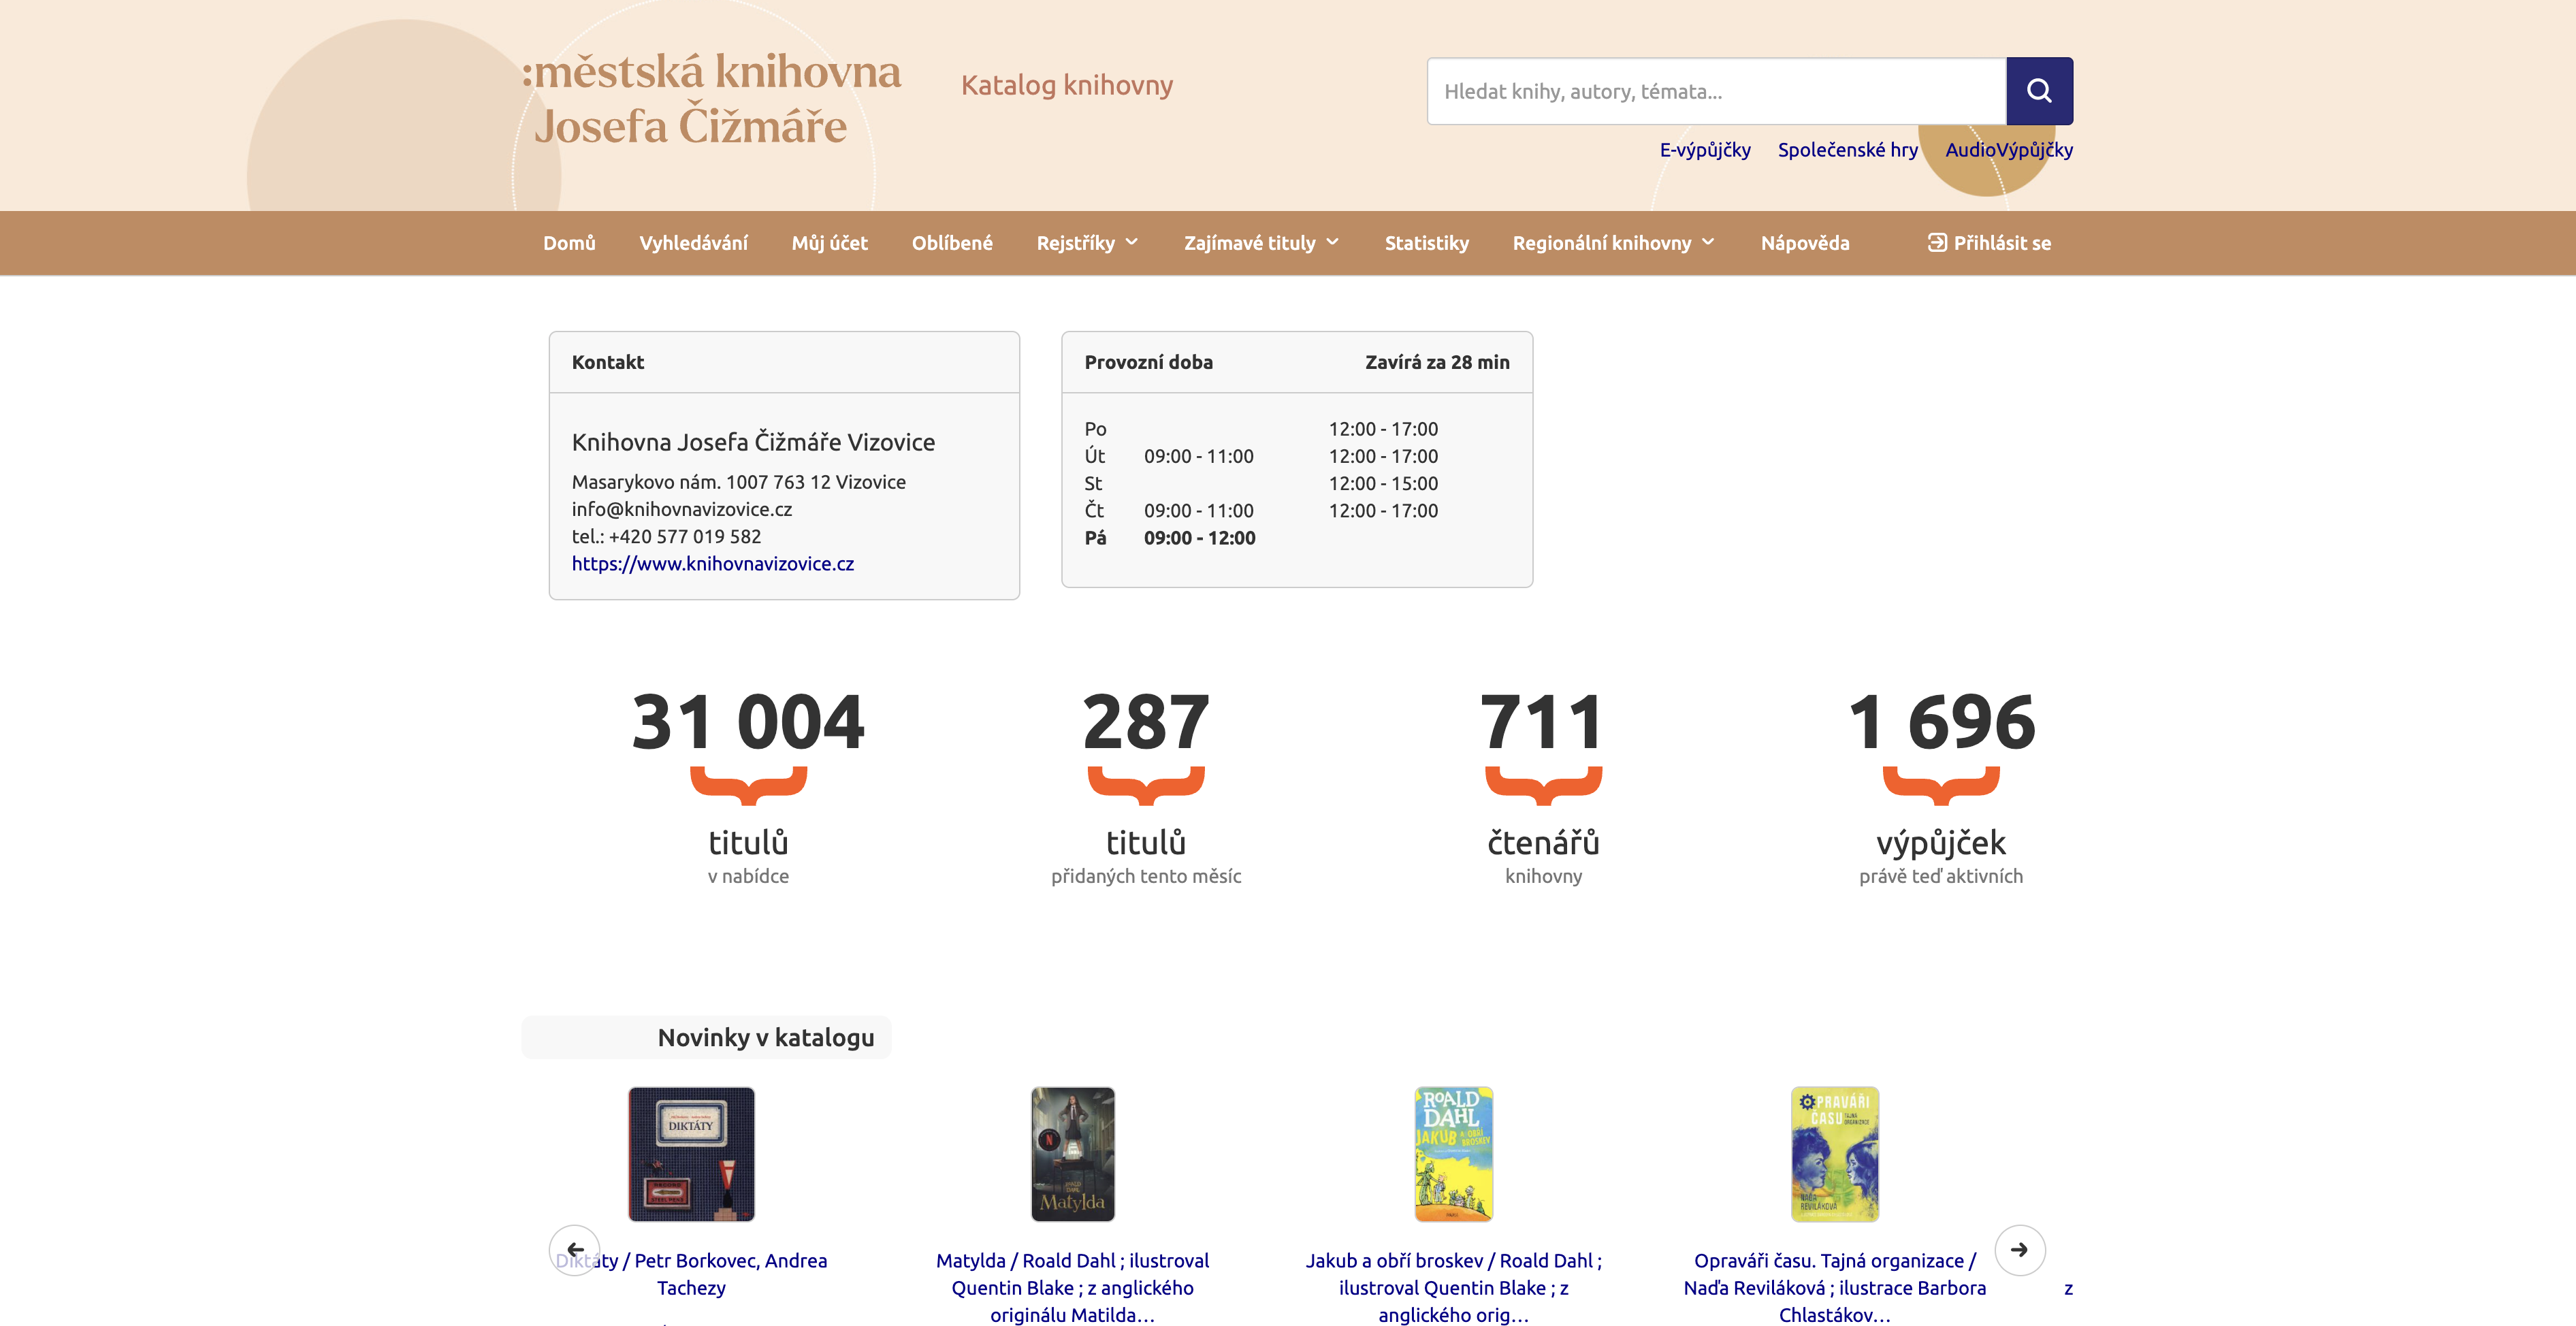Open the Vyhledávání menu item
Image resolution: width=2576 pixels, height=1326 pixels.
pos(693,243)
